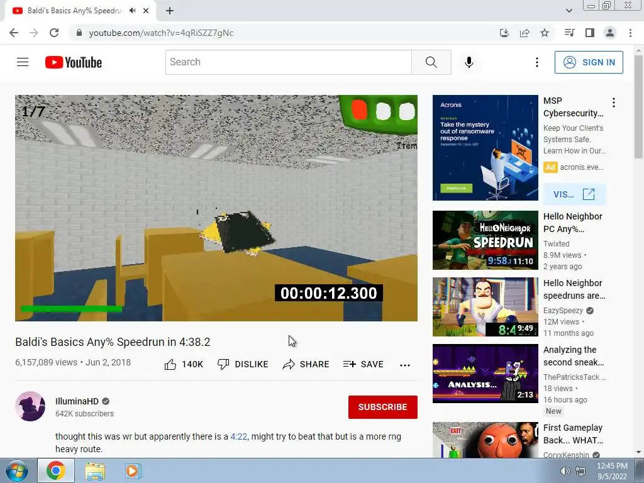The height and width of the screenshot is (483, 644).
Task: Open Chrome's three-dot menu
Action: (630, 33)
